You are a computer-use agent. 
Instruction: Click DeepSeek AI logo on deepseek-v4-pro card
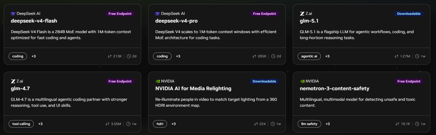[157, 13]
